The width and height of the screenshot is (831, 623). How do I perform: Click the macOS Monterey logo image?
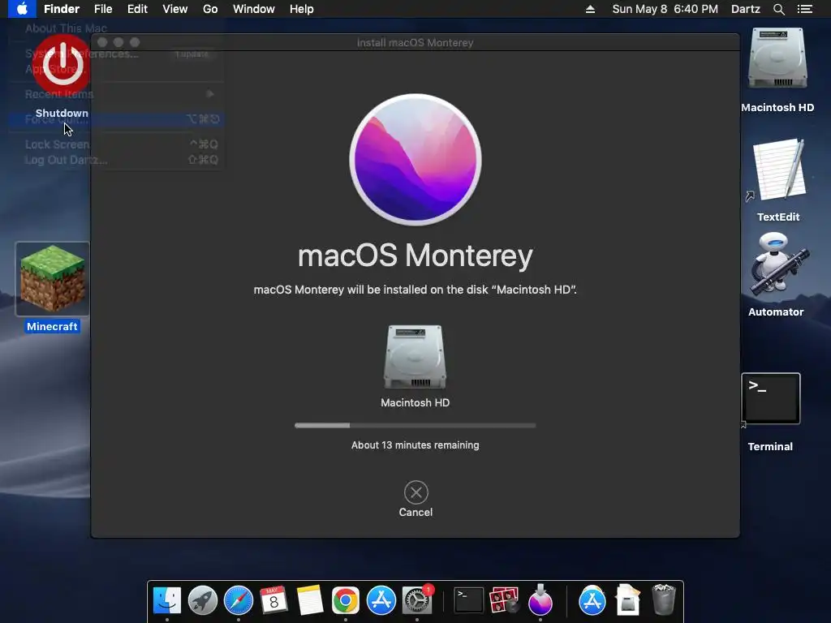(415, 160)
